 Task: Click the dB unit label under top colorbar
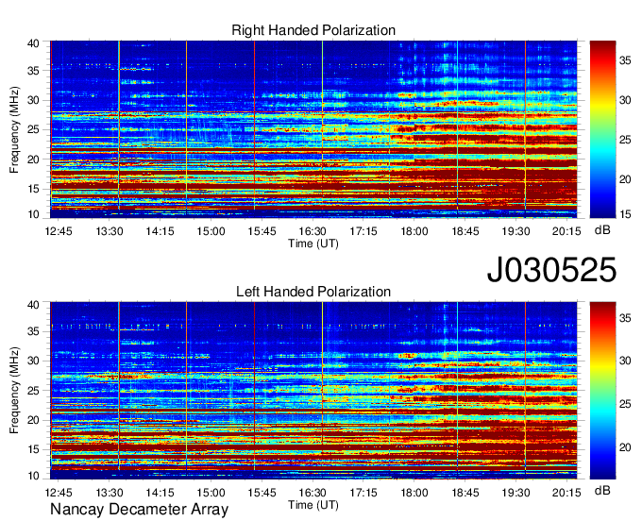click(x=602, y=230)
